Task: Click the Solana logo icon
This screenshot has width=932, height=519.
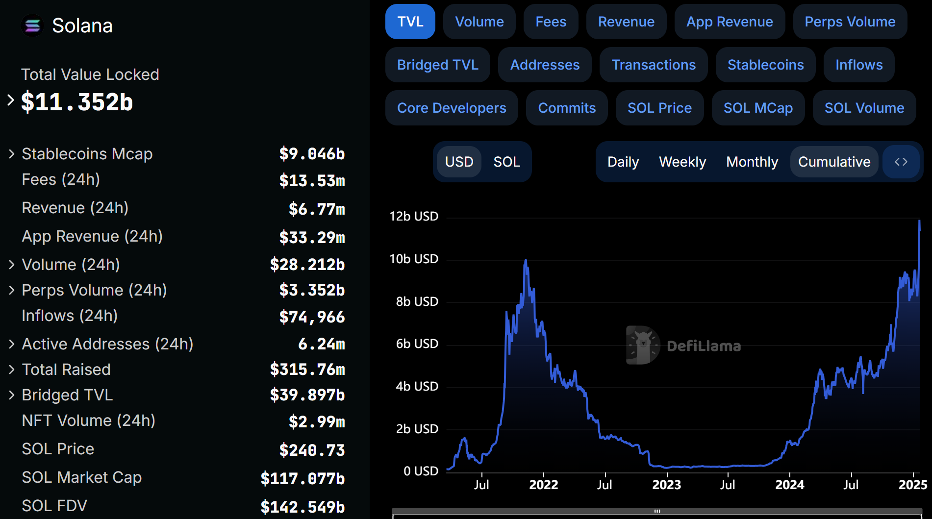Action: tap(32, 25)
